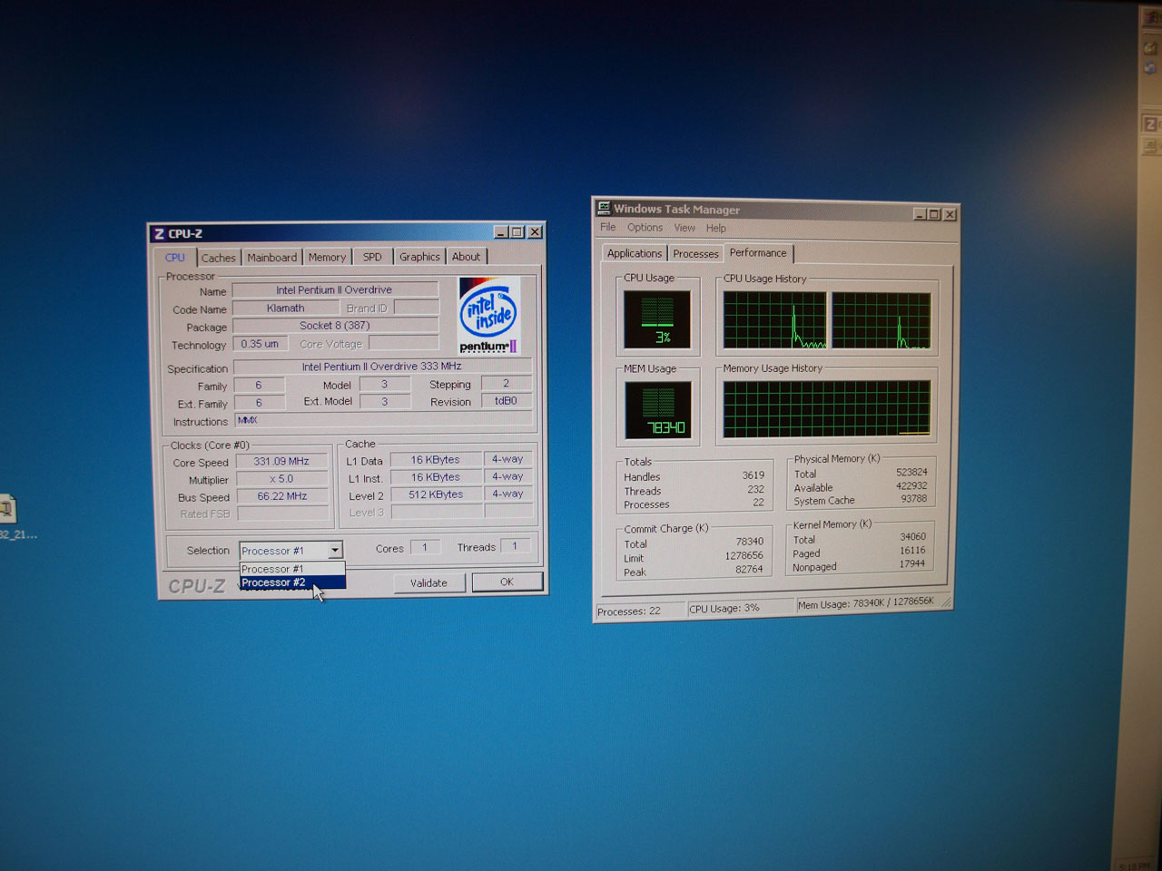
Task: Click the Intel Inside Pentium II logo
Action: 488,315
